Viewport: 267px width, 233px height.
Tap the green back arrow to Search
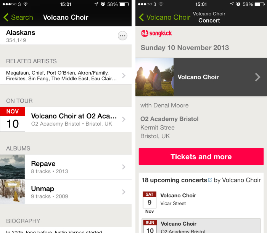6,18
